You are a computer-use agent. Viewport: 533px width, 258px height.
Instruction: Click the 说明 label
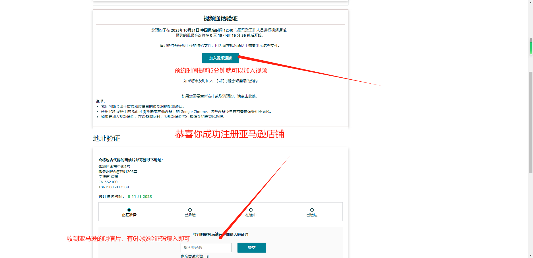[100, 101]
